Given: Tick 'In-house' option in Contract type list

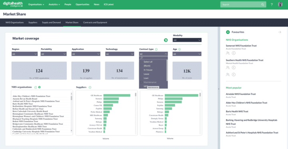Looking at the screenshot, I should [x=148, y=70].
